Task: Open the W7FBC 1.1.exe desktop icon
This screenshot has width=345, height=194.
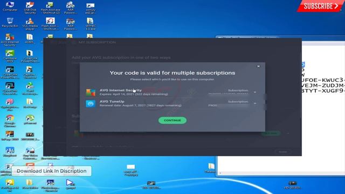Action: point(90,24)
